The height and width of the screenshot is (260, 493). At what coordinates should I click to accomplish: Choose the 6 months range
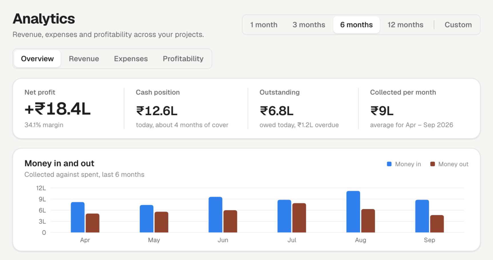click(x=356, y=25)
